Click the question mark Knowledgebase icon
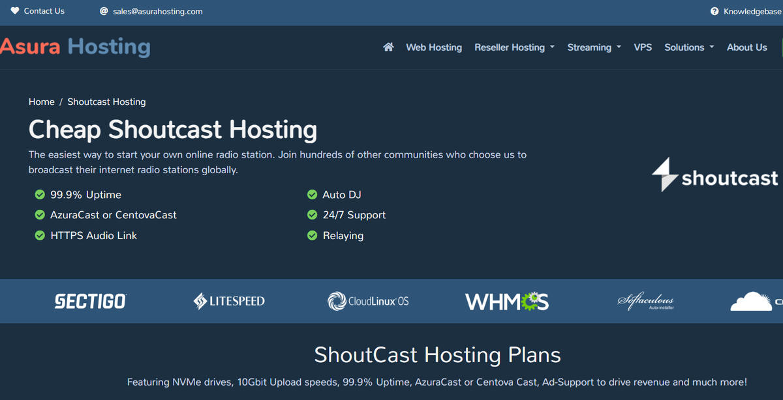 (714, 12)
